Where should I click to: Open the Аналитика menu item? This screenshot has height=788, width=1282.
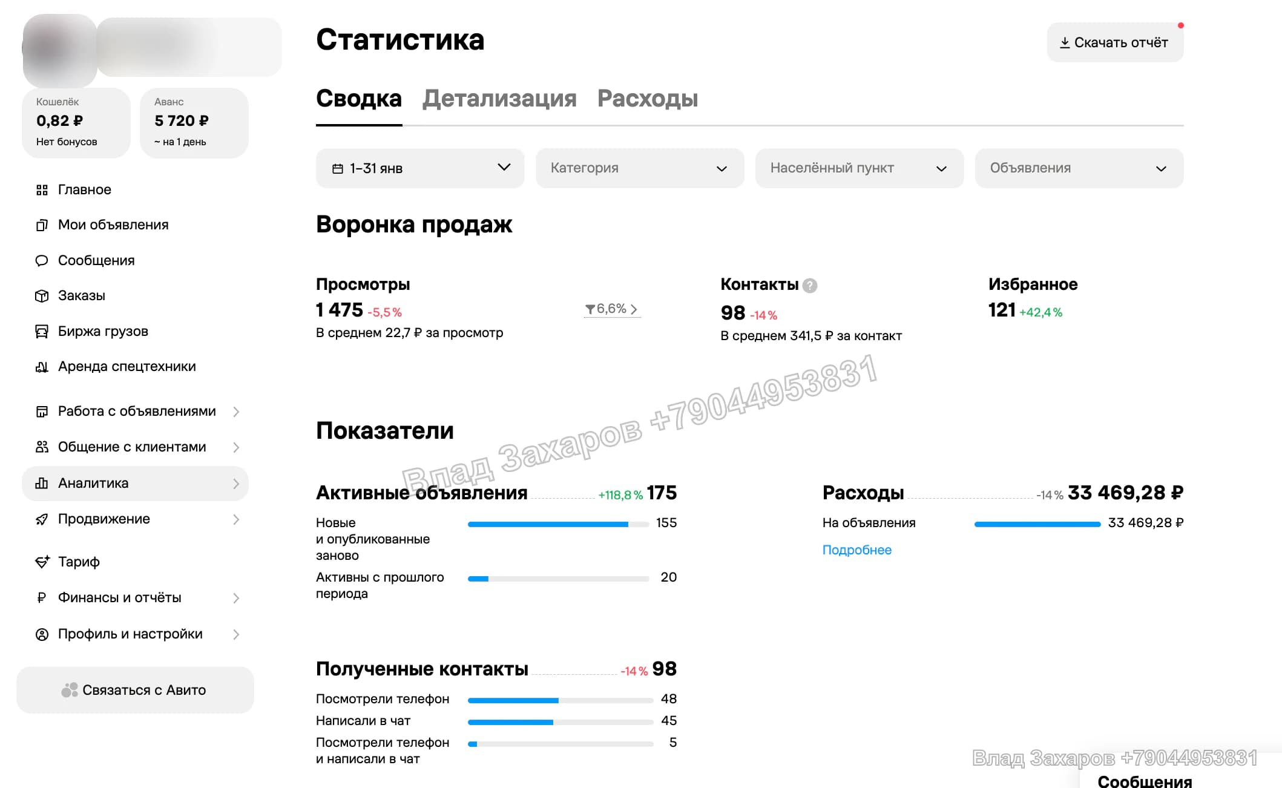(135, 483)
